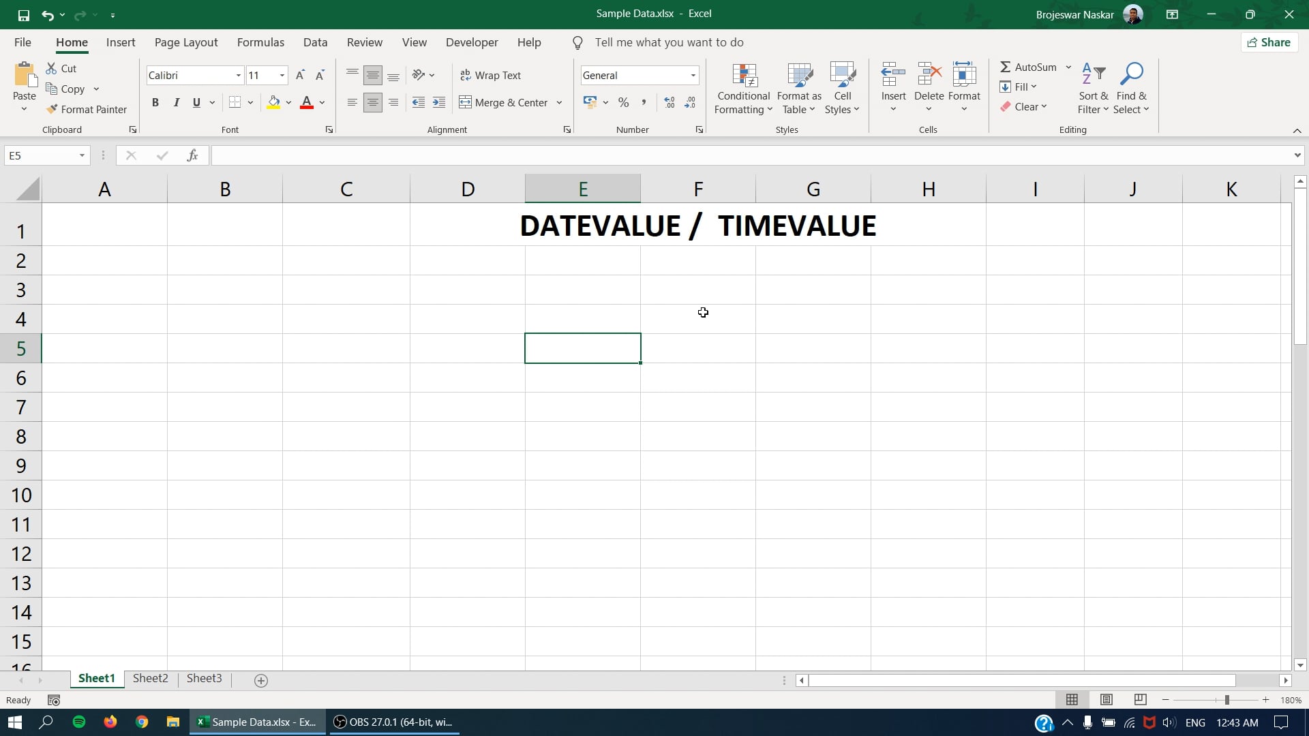Click the Clear button in Editing group
Image resolution: width=1309 pixels, height=736 pixels.
pyautogui.click(x=1023, y=106)
